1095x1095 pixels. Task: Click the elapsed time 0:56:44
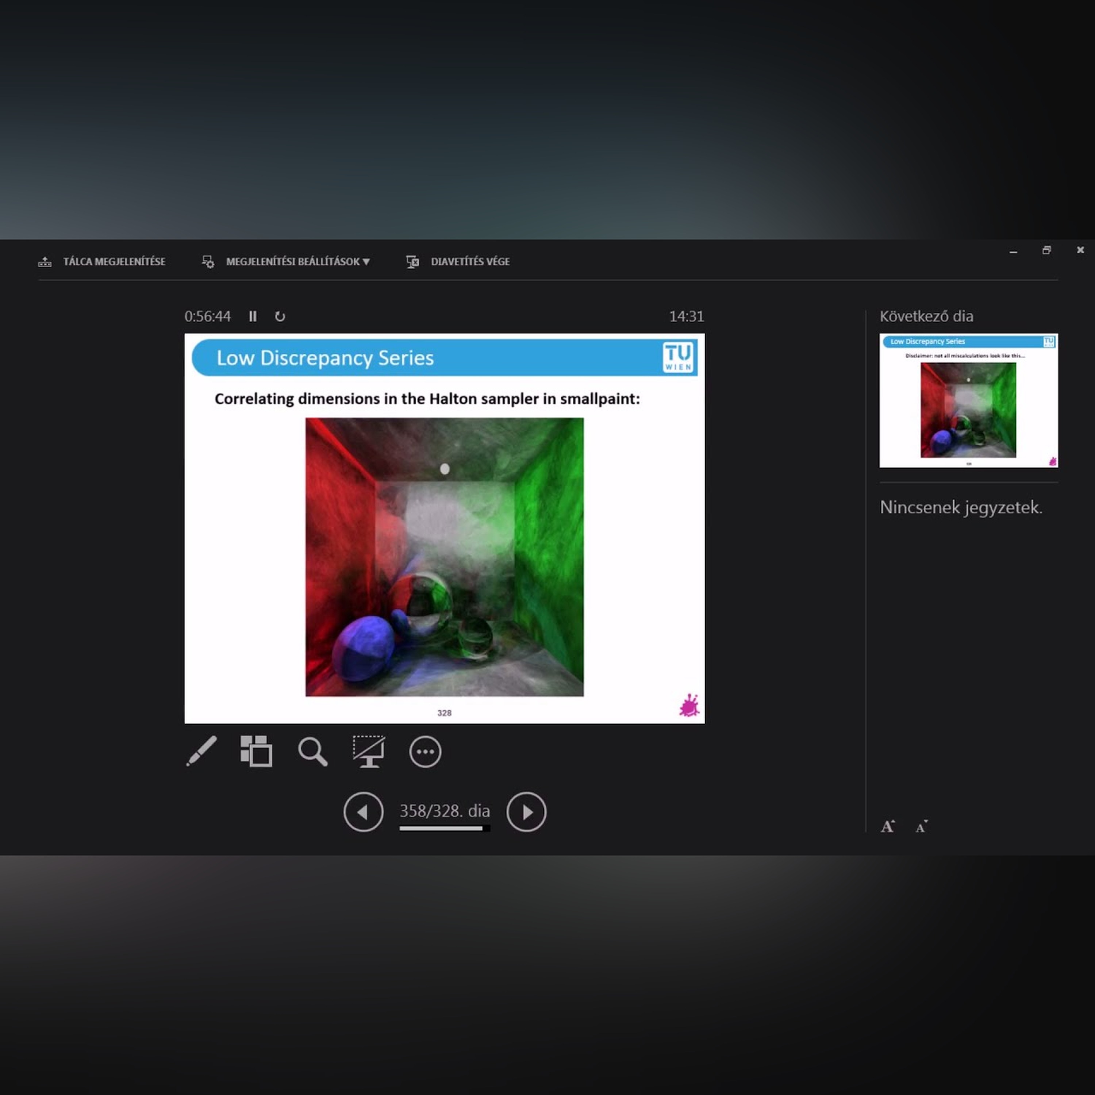pyautogui.click(x=207, y=316)
